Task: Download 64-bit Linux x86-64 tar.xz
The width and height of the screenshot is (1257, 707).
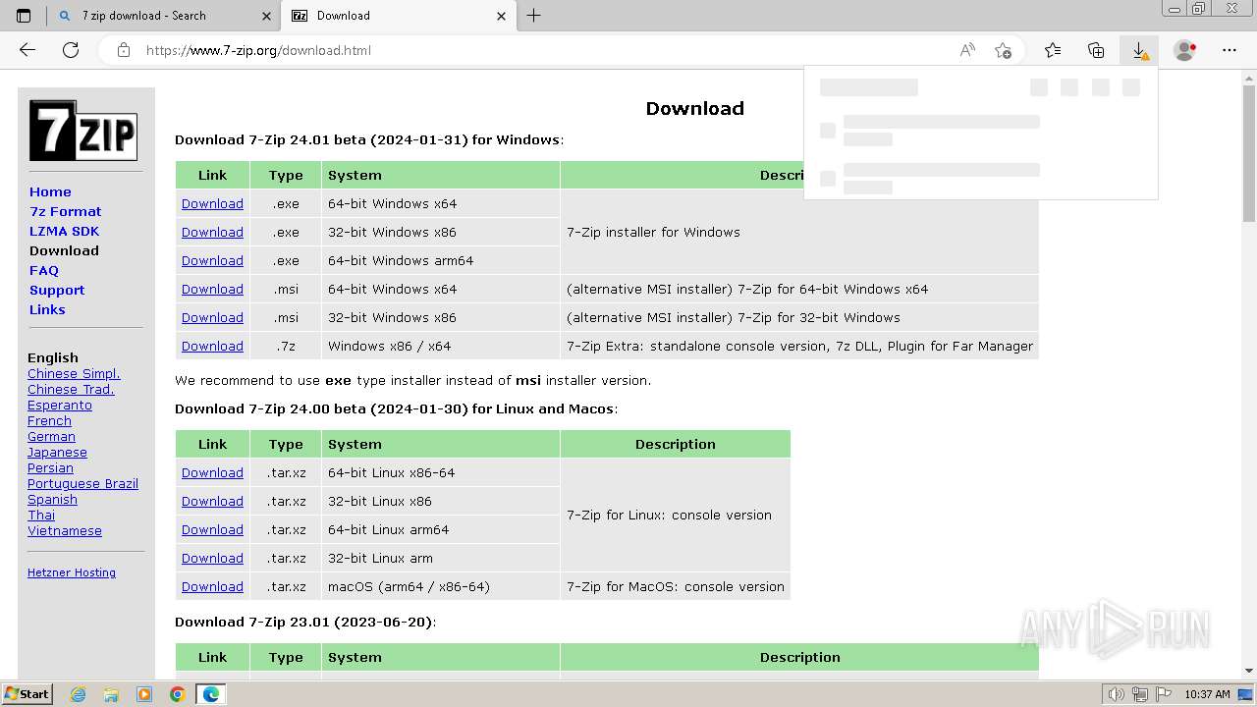Action: pos(212,472)
